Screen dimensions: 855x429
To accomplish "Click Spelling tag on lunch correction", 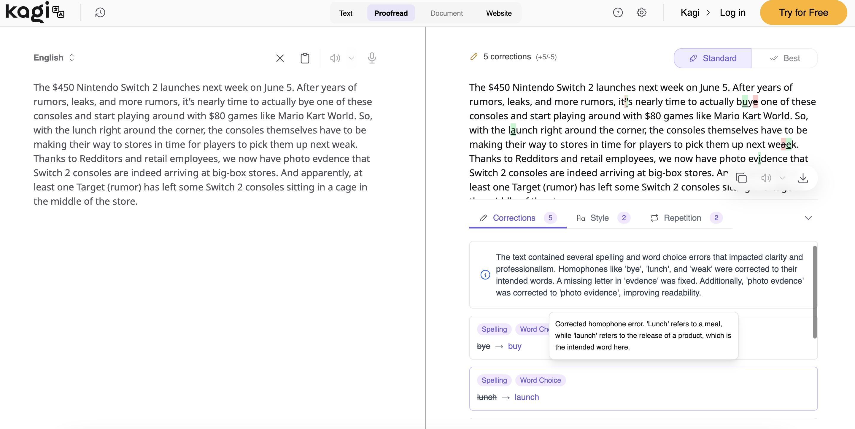I will [x=494, y=380].
